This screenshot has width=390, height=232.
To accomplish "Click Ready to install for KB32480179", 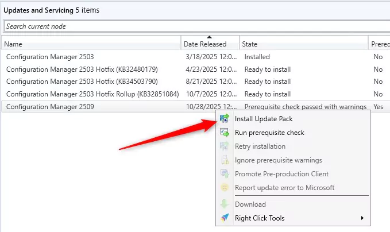I will coord(268,69).
